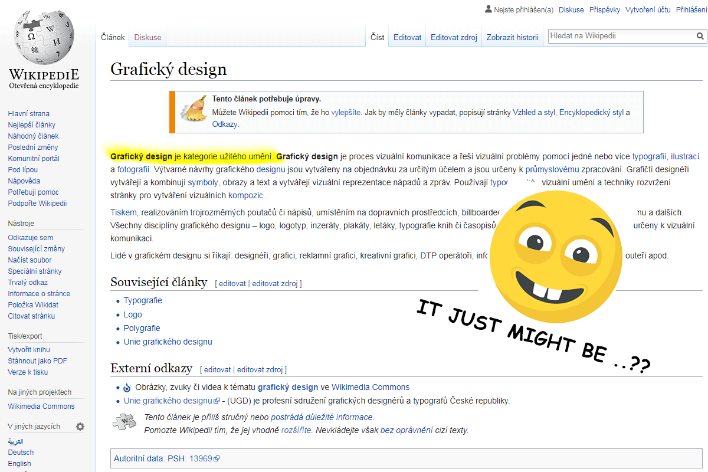The width and height of the screenshot is (708, 472).
Task: Click Unie grafického designu external link
Action: tap(168, 401)
